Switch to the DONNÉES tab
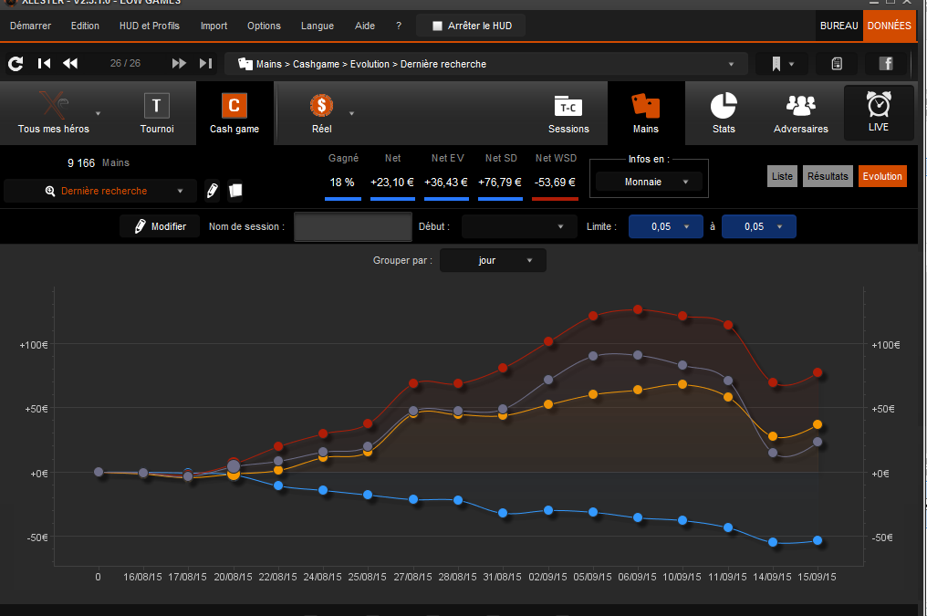 coord(890,26)
